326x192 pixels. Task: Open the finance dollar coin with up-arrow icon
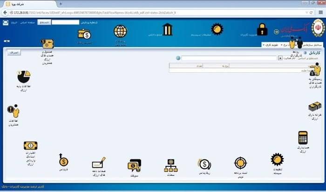pyautogui.click(x=63, y=160)
